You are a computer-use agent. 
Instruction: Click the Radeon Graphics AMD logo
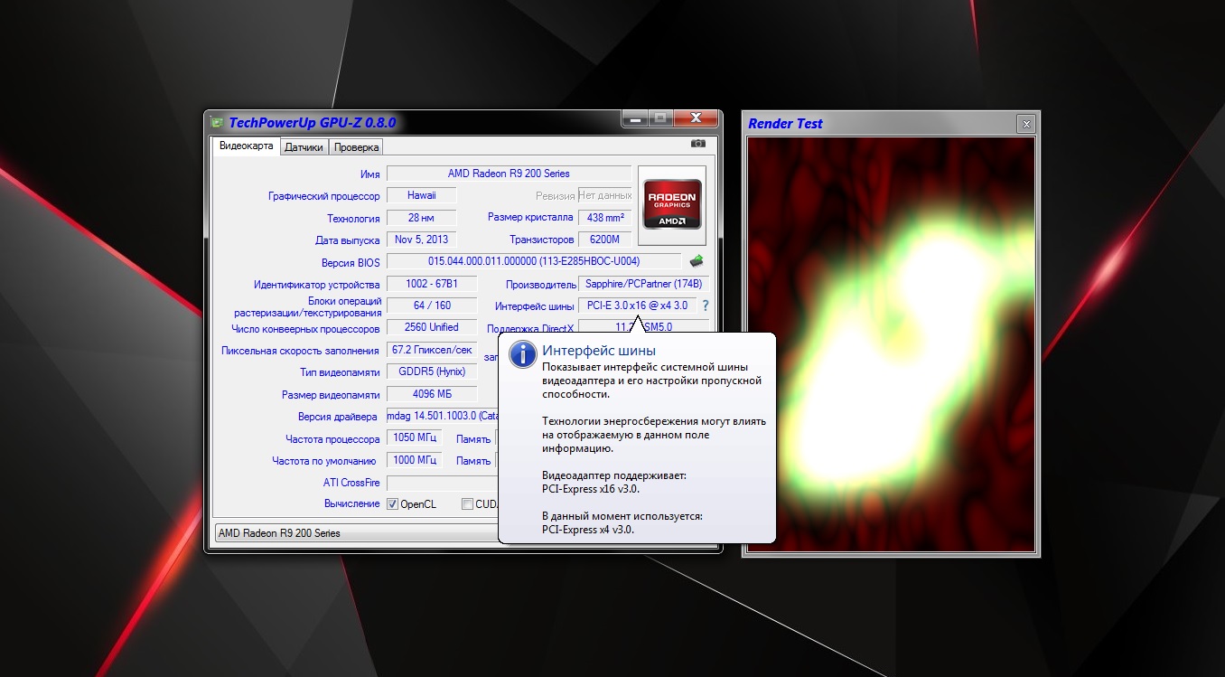pos(670,205)
